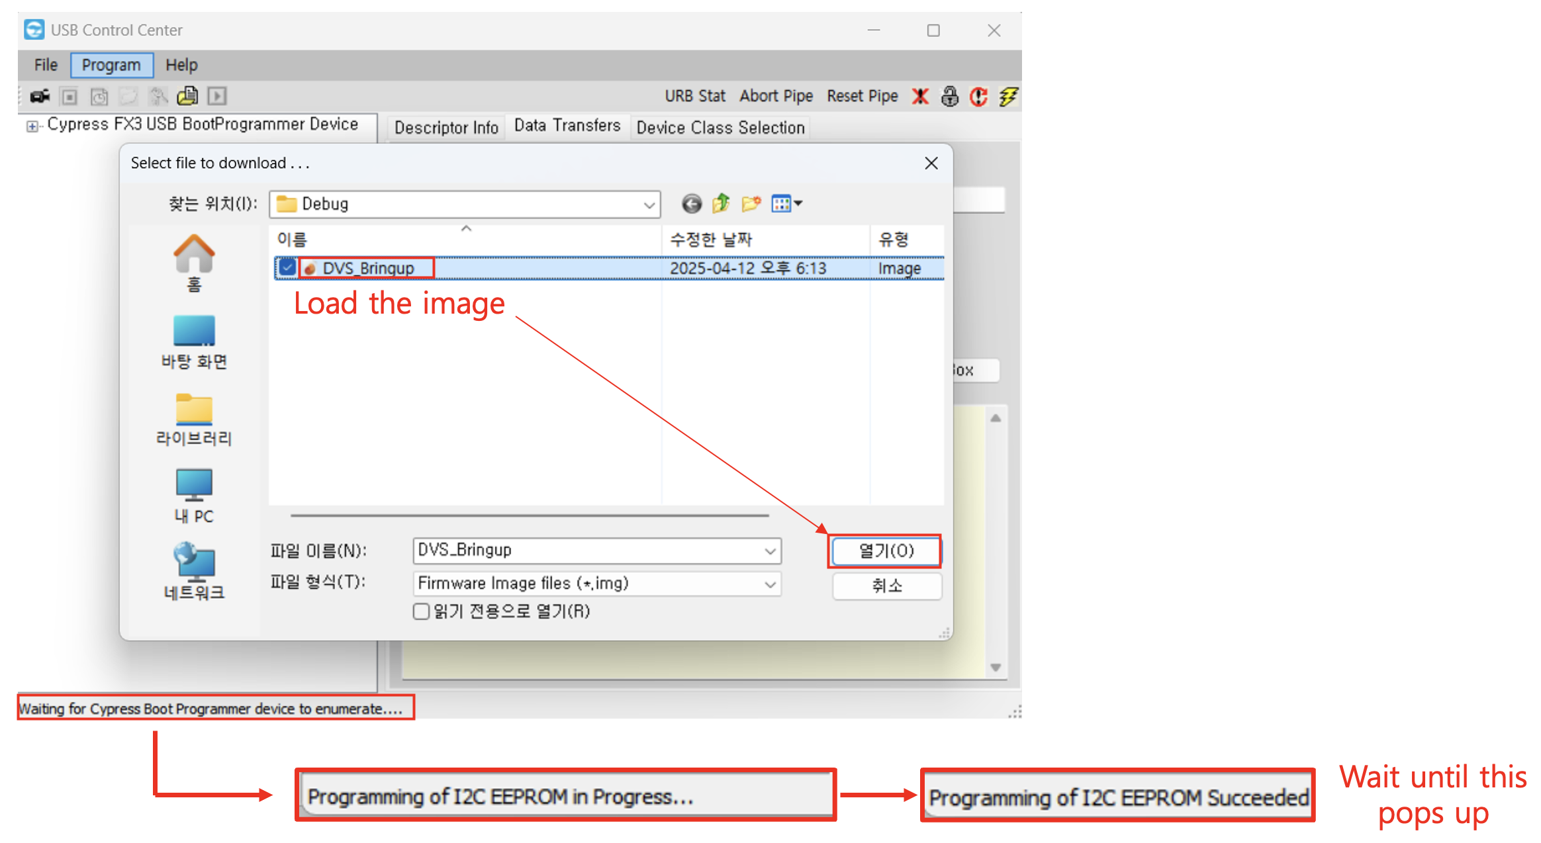Expand the Cypress FX3 USB BootProgrammer Device node
Viewport: 1541px width, 843px height.
(32, 126)
